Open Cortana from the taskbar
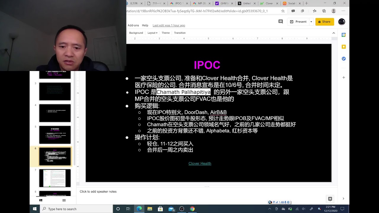379x213 pixels. pos(118,209)
